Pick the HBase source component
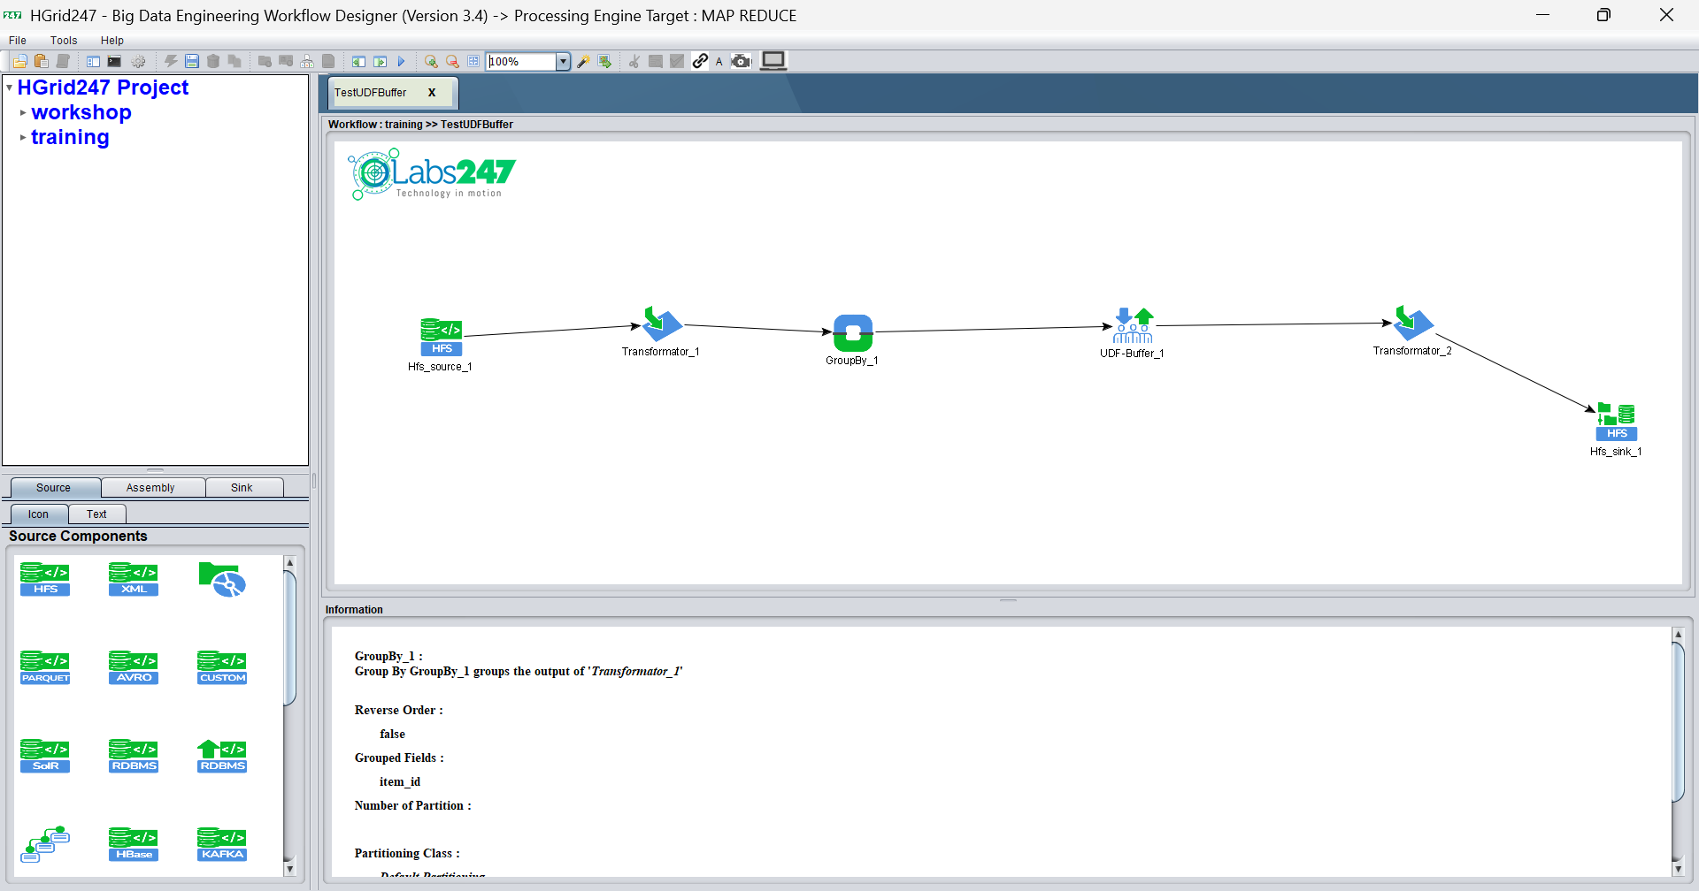 click(134, 844)
